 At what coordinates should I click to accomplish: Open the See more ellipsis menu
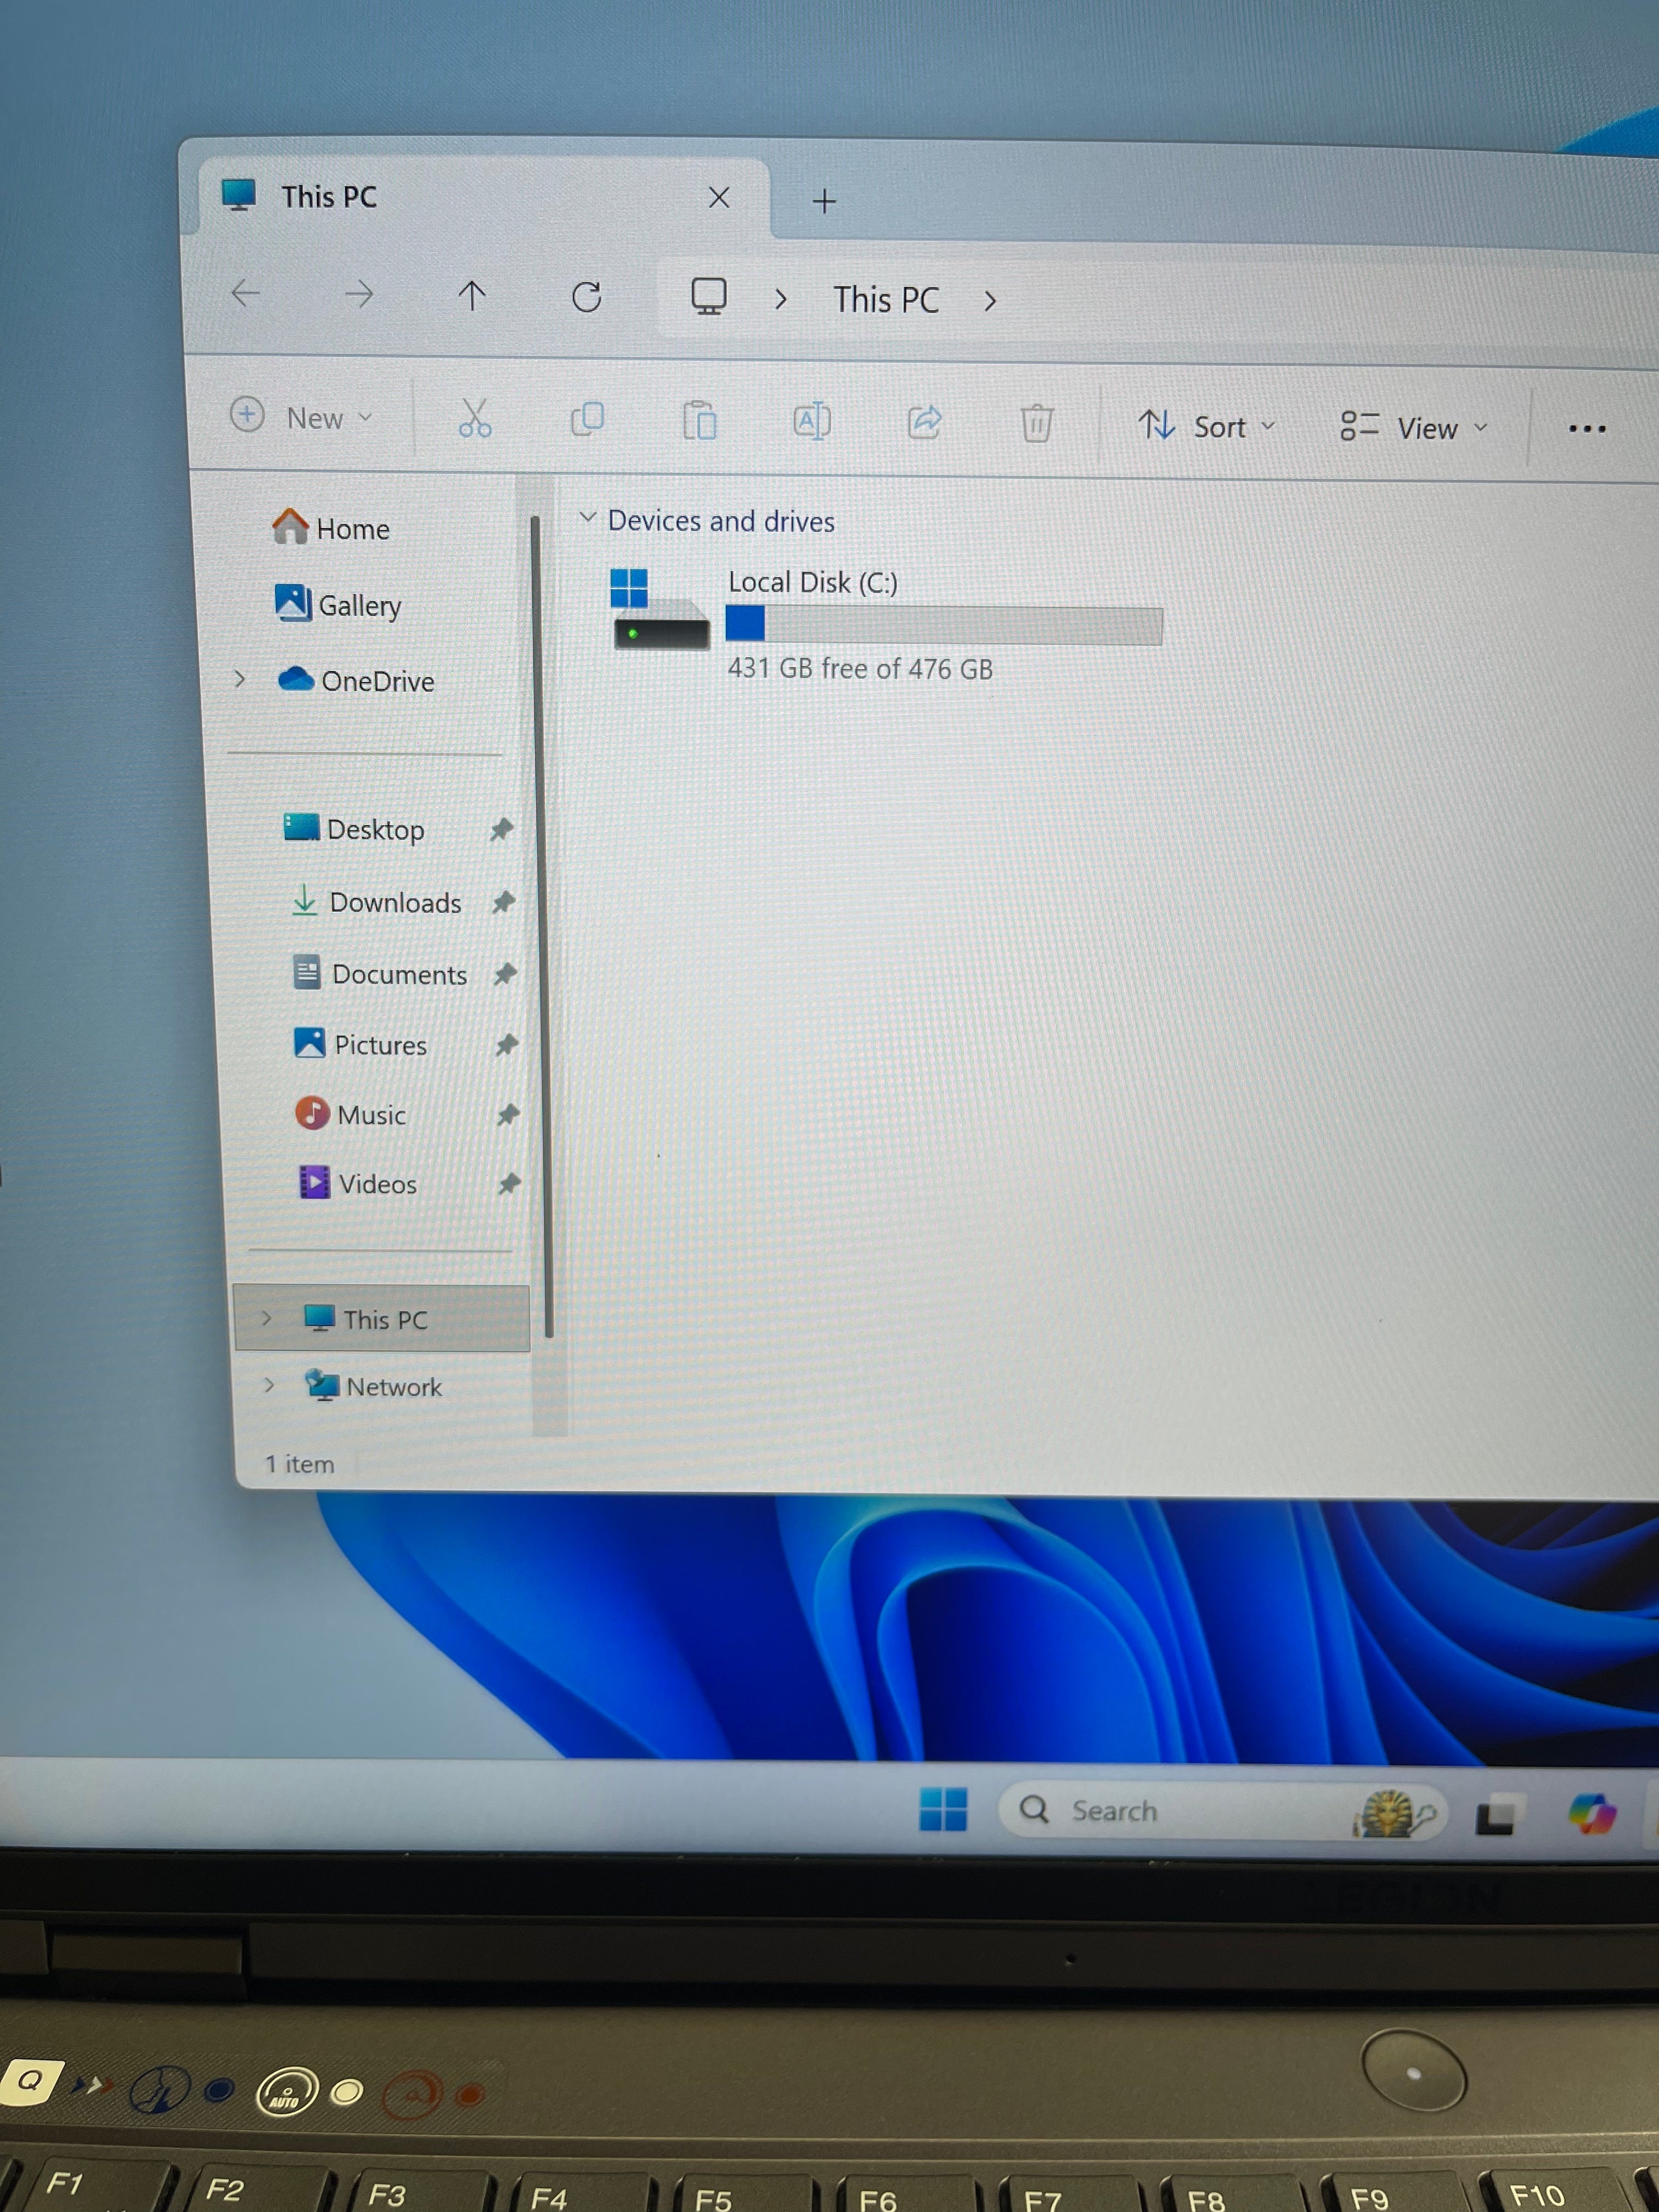pos(1587,429)
